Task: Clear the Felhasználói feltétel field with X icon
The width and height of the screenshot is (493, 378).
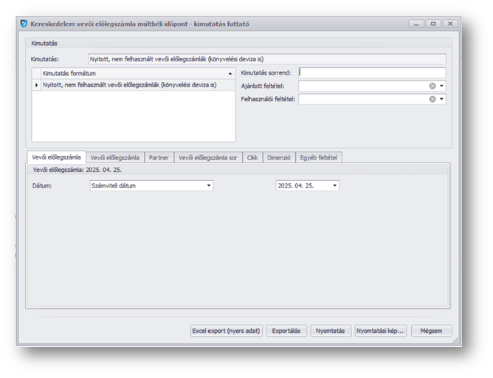Action: (x=432, y=99)
